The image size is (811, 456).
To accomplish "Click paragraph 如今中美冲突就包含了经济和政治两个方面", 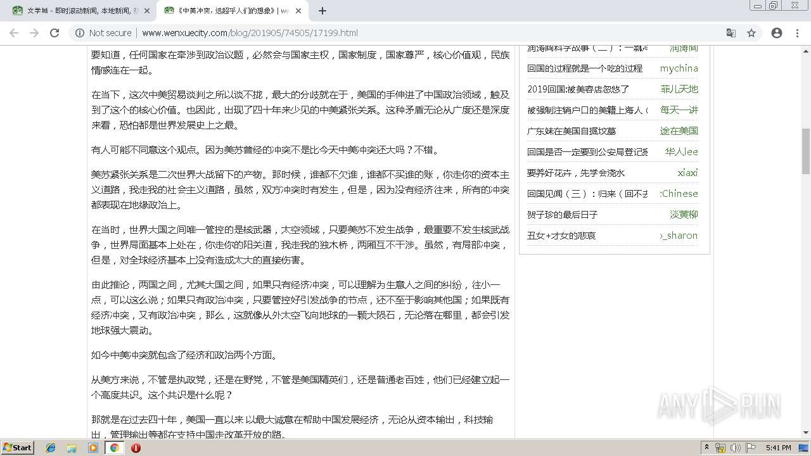I will click(x=184, y=355).
